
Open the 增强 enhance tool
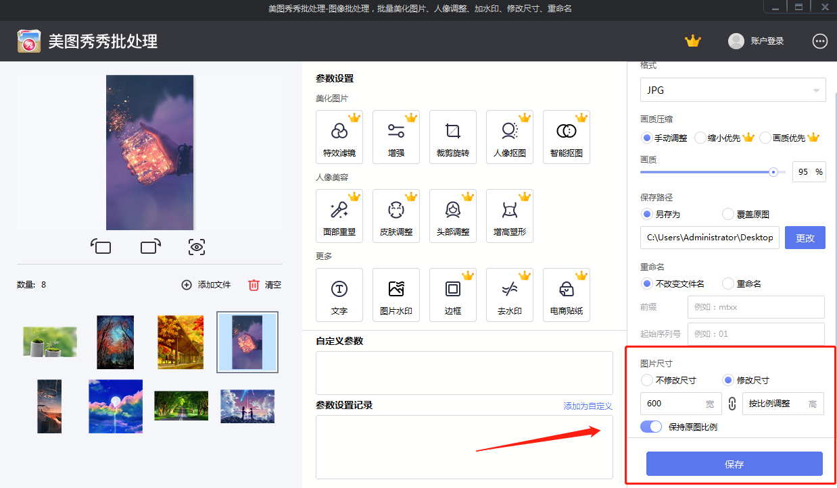tap(396, 137)
